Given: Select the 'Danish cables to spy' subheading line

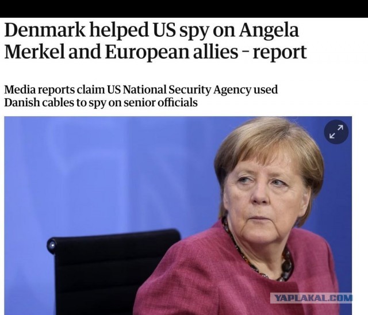Looking at the screenshot, I should tap(101, 103).
